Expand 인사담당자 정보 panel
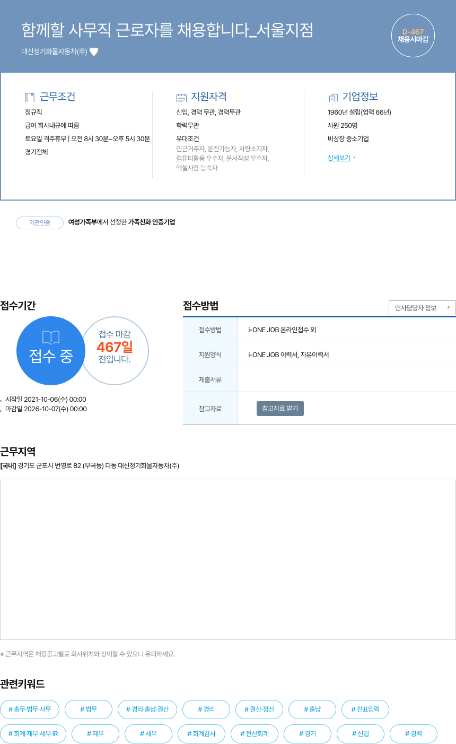Viewport: 456px width, 744px height. [x=422, y=308]
